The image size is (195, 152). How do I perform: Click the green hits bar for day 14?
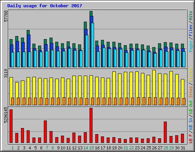(85, 25)
